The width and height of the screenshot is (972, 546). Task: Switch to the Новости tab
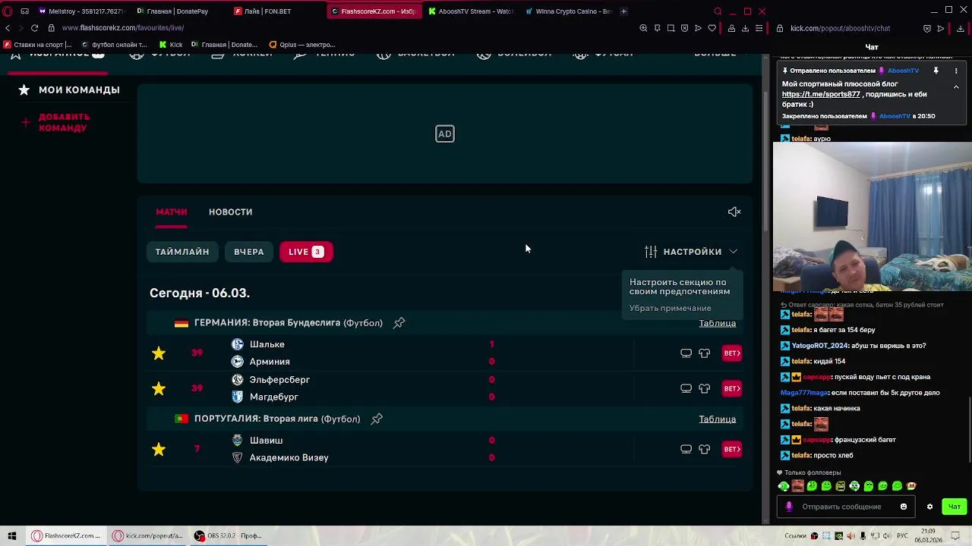pos(230,212)
